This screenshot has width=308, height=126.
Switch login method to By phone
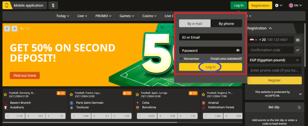click(226, 23)
